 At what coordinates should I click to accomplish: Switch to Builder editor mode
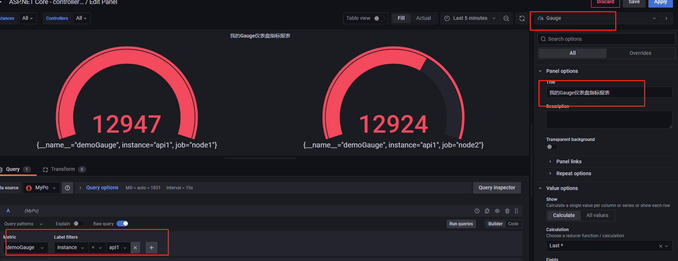495,224
